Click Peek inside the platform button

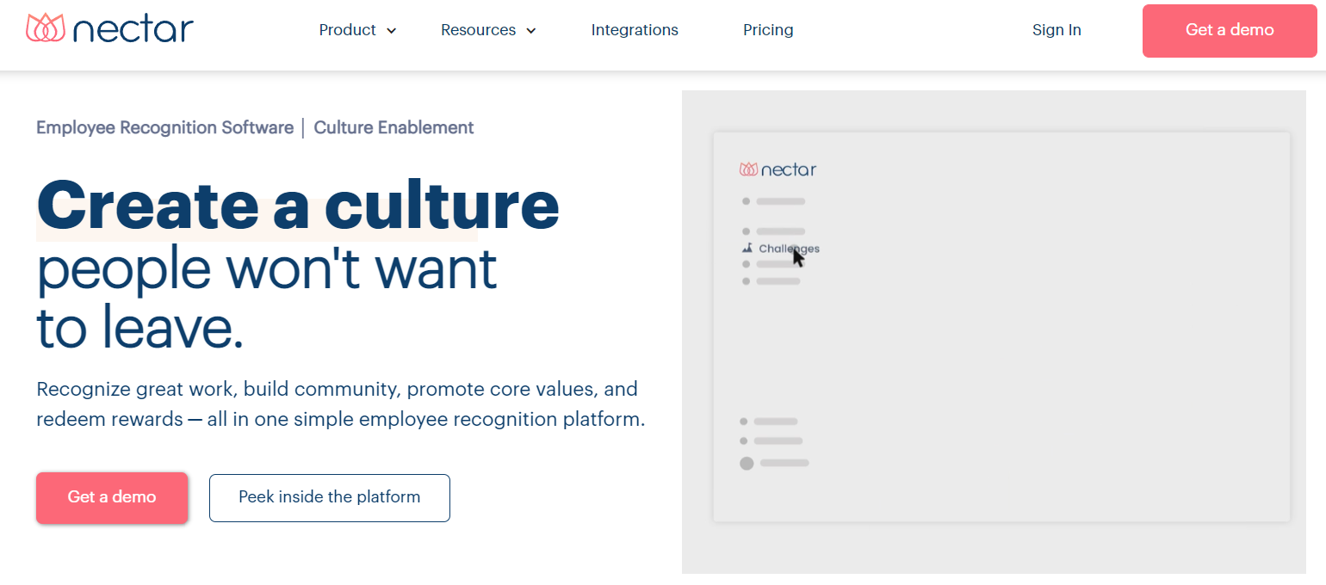point(330,497)
